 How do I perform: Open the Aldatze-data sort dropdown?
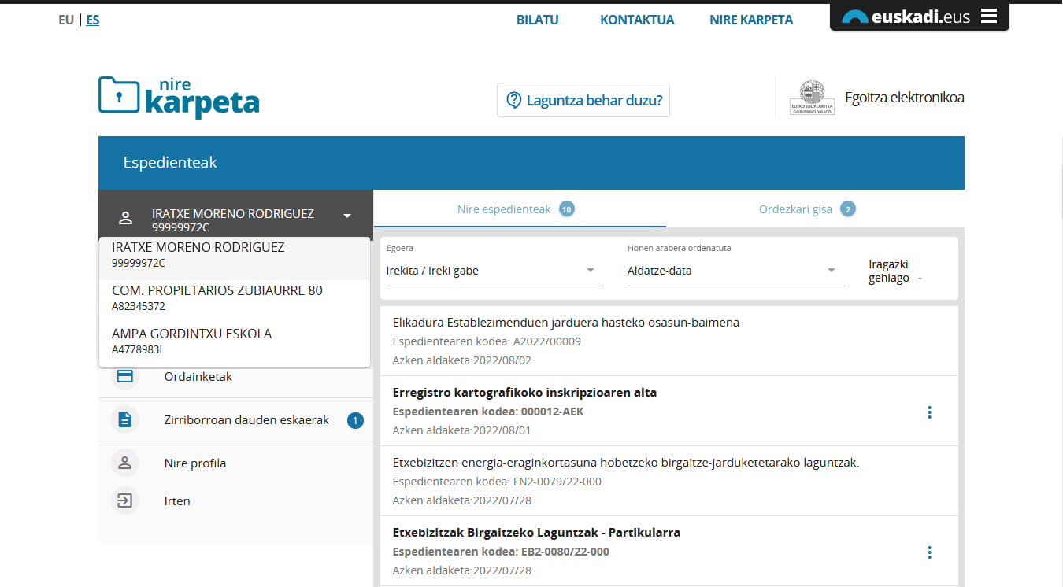(735, 271)
